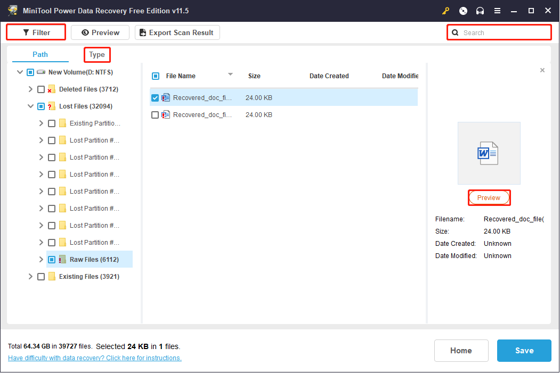Focus the Search input field
This screenshot has height=373, width=560.
pos(499,32)
